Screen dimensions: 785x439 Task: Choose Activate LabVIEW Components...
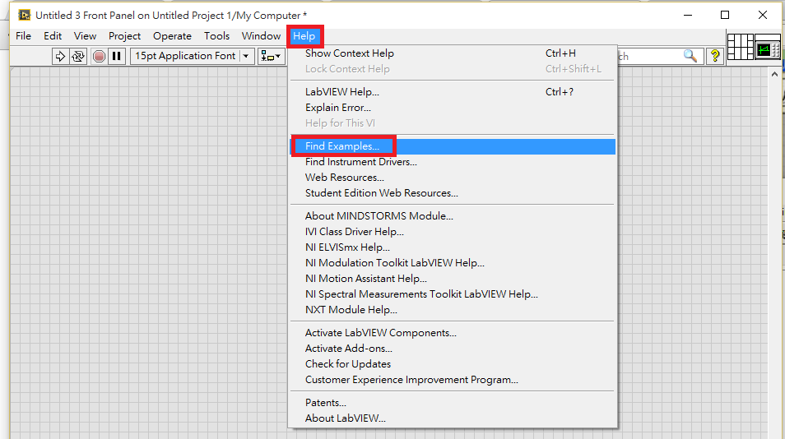click(453, 333)
